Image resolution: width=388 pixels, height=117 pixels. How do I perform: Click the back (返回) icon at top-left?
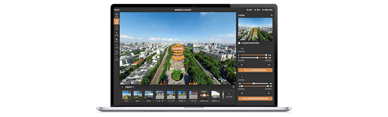[x=117, y=10]
